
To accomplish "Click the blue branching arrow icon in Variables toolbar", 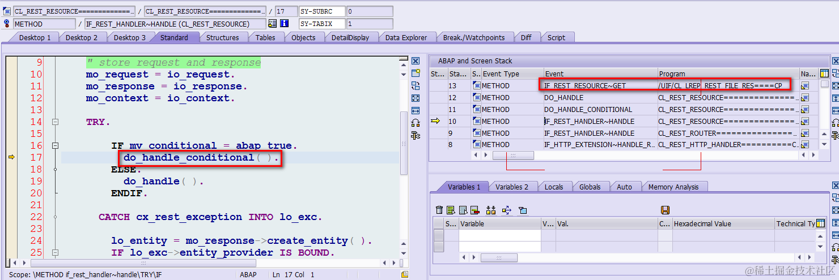I will pyautogui.click(x=506, y=210).
